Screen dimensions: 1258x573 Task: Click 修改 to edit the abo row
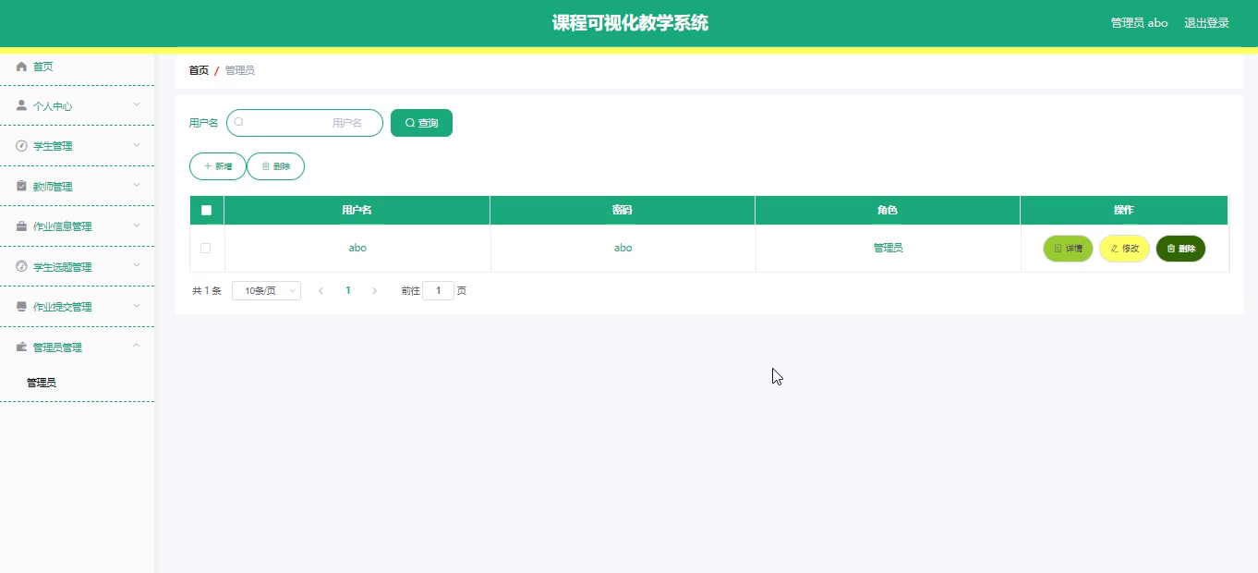pyautogui.click(x=1124, y=249)
